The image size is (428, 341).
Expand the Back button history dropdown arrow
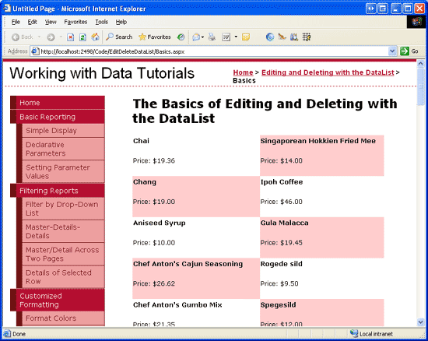[x=39, y=37]
